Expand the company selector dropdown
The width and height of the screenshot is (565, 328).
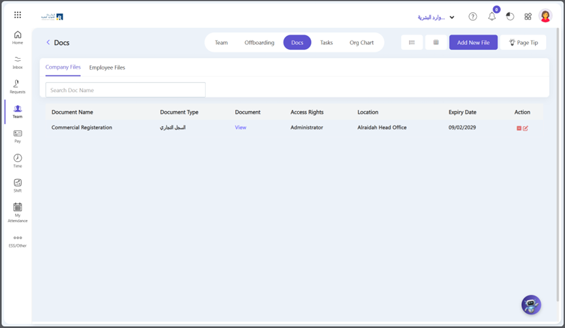451,18
